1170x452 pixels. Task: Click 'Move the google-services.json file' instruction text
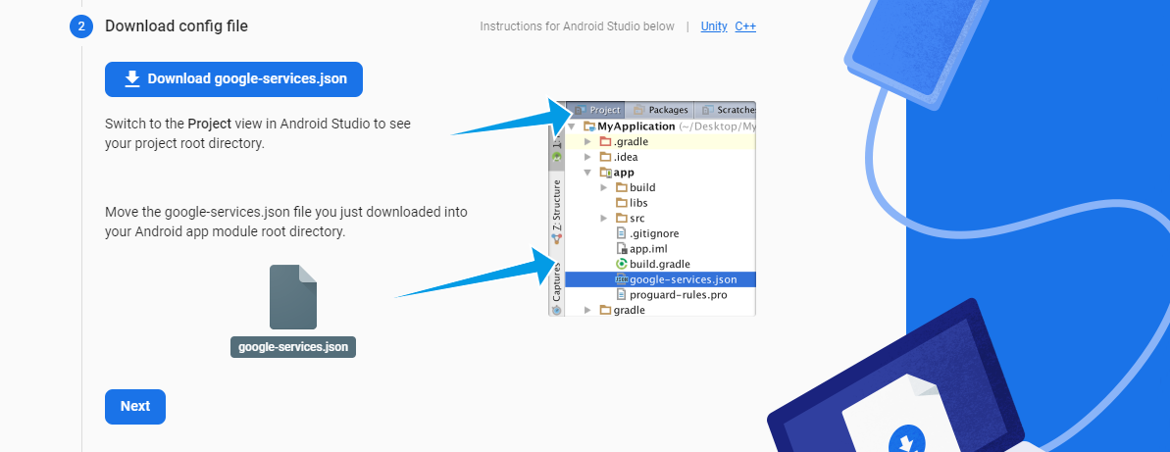(x=286, y=222)
